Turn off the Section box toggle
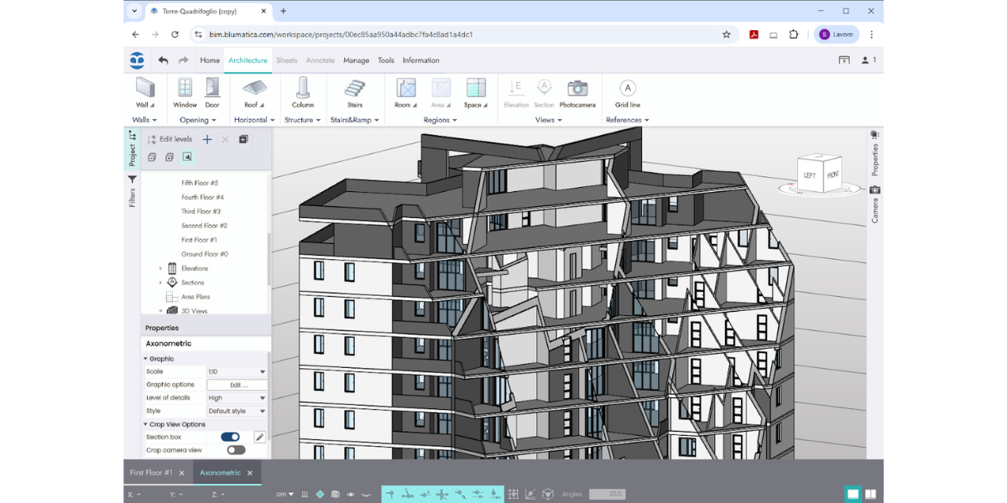The image size is (1007, 503). pos(230,437)
